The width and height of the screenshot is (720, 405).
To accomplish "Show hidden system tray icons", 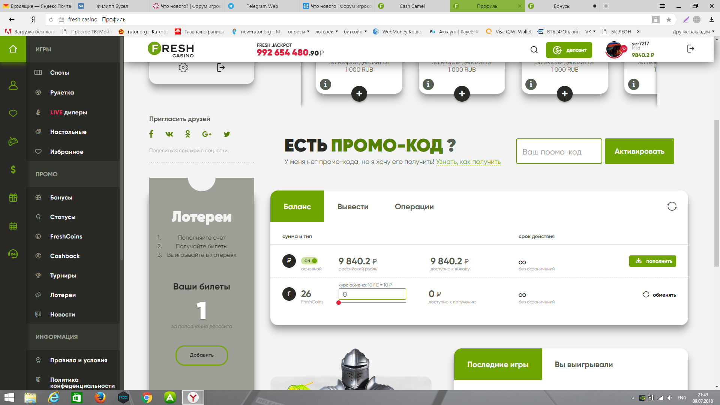I will [633, 398].
